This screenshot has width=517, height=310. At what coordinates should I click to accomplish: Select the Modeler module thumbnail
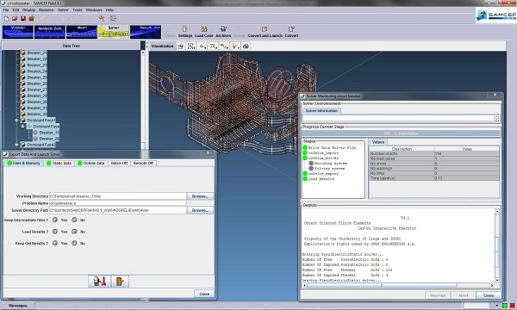pos(18,32)
